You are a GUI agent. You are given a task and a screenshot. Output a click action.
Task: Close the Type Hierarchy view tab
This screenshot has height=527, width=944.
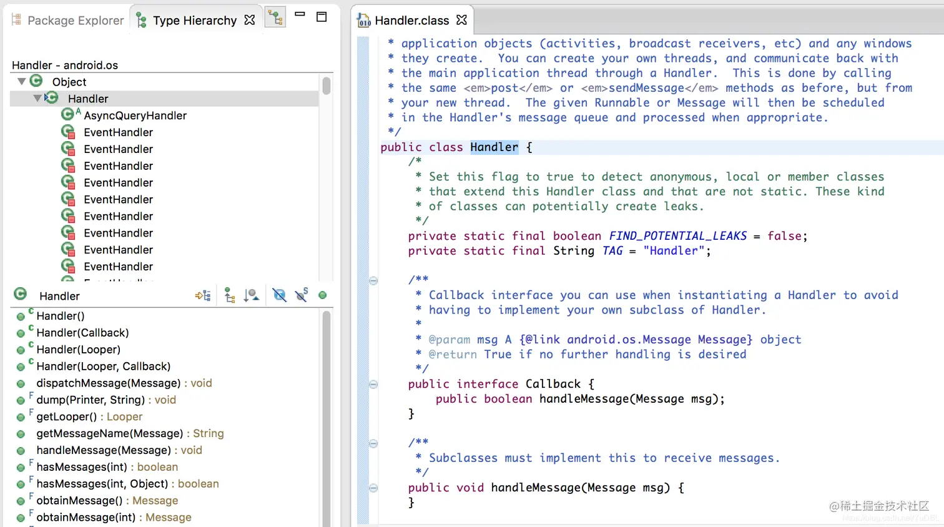point(250,20)
